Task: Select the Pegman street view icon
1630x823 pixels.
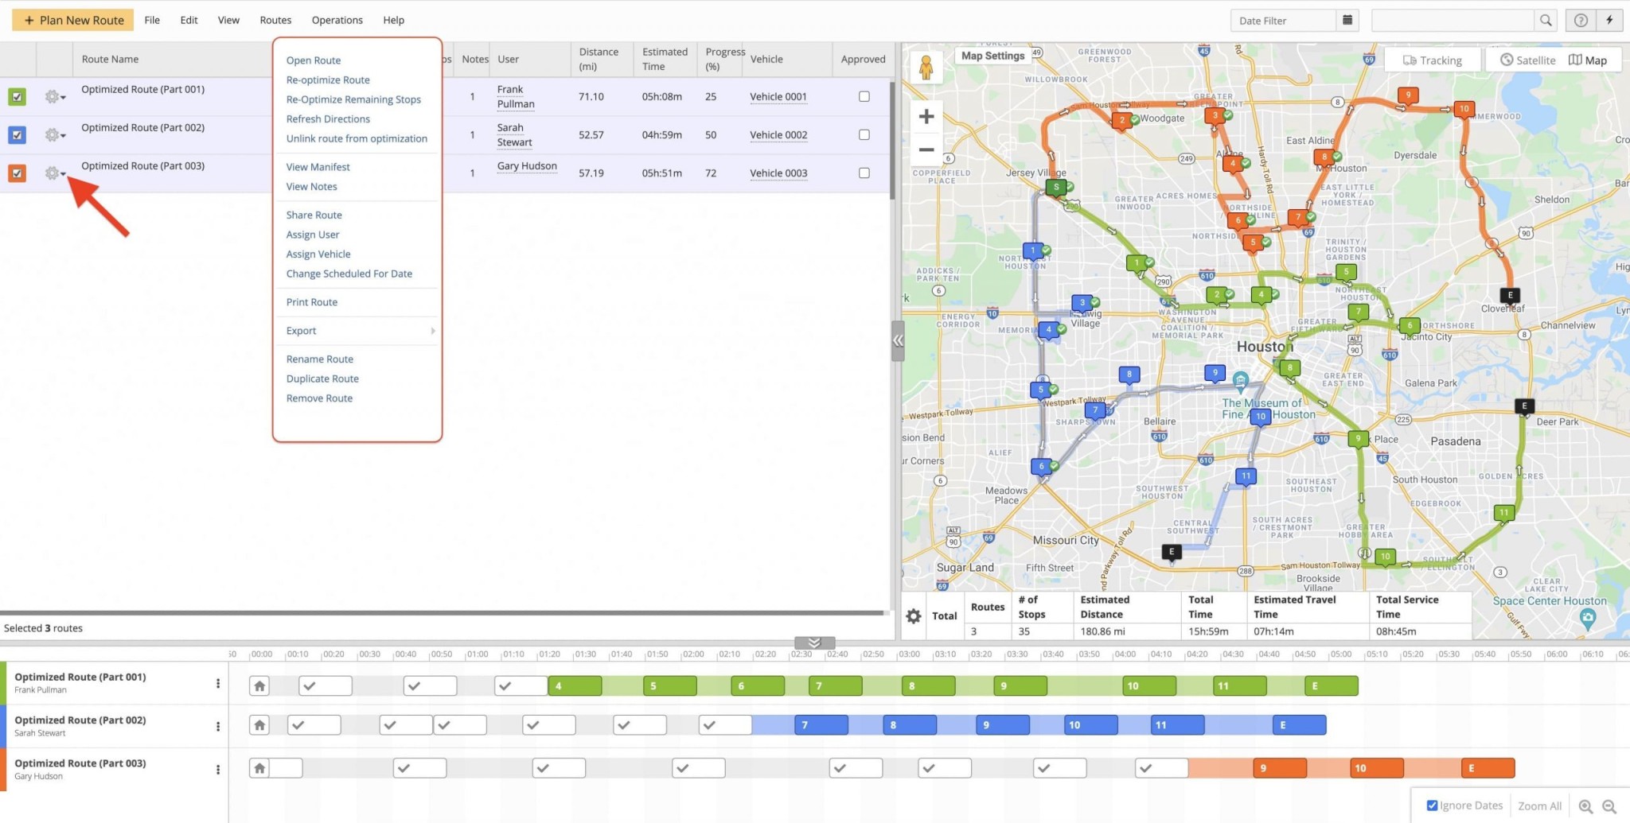Action: pyautogui.click(x=926, y=67)
